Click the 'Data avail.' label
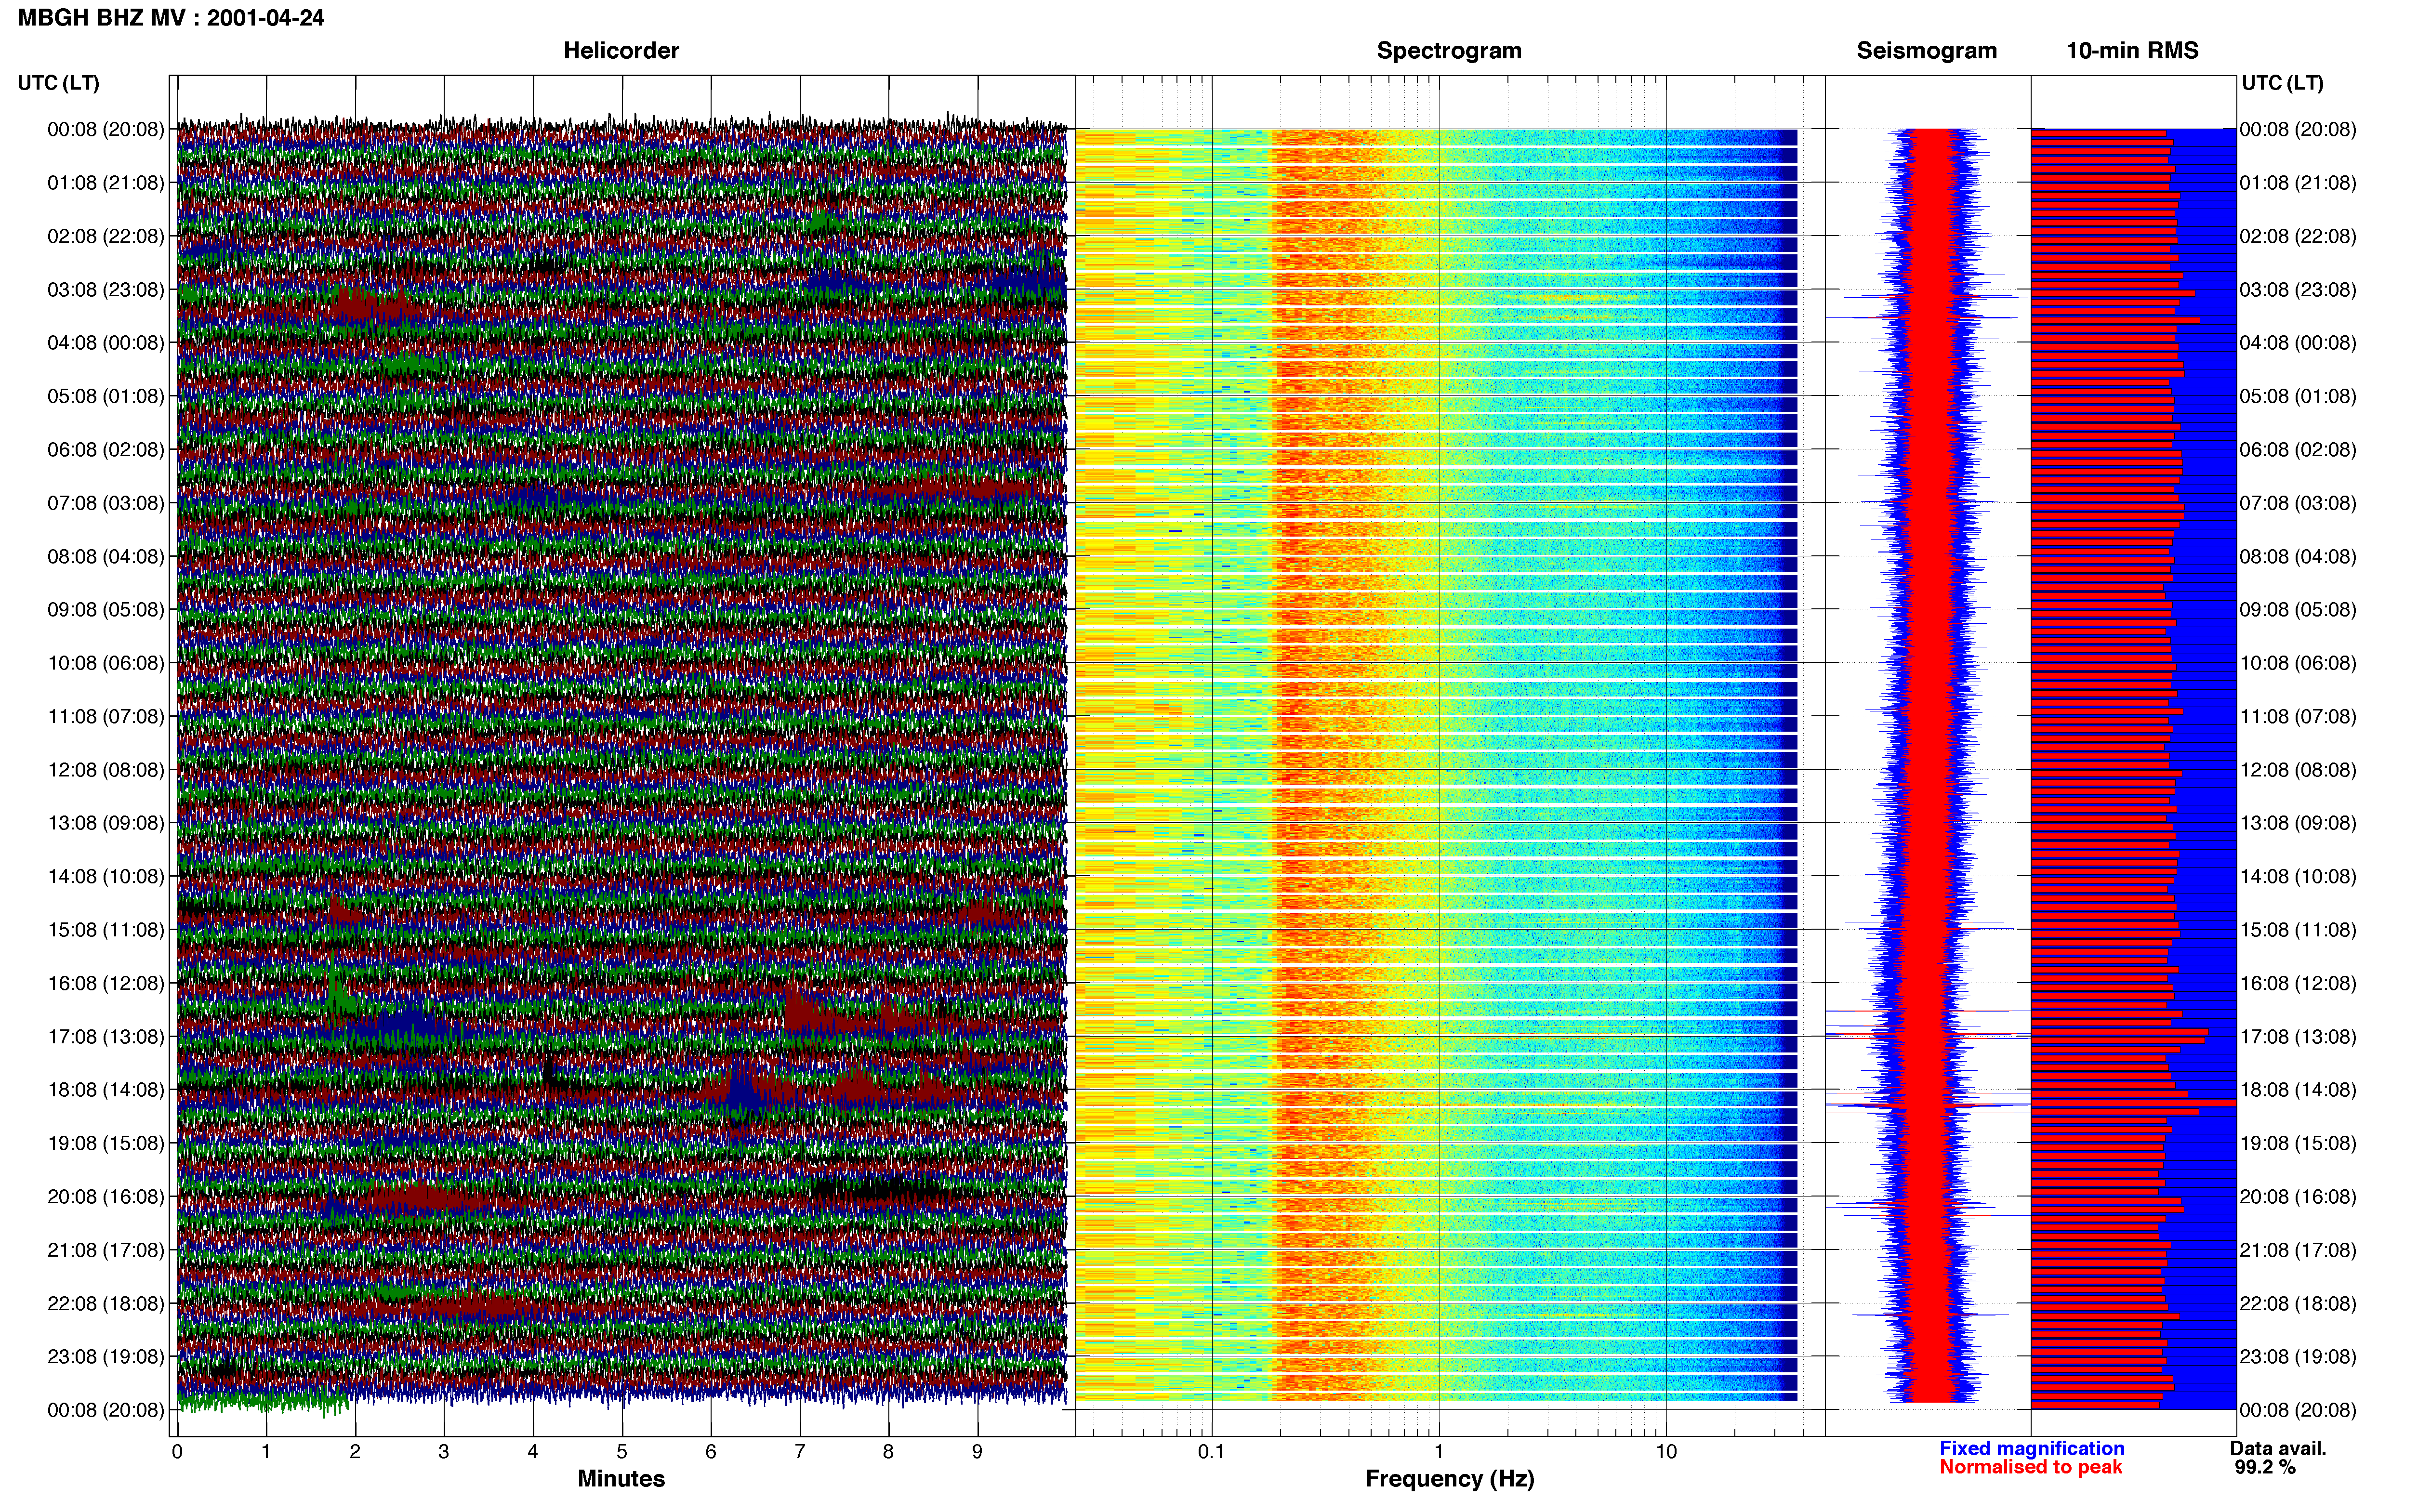Image resolution: width=2418 pixels, height=1512 pixels. tap(2278, 1448)
